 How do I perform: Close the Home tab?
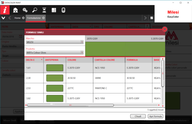pyautogui.click(x=23, y=18)
